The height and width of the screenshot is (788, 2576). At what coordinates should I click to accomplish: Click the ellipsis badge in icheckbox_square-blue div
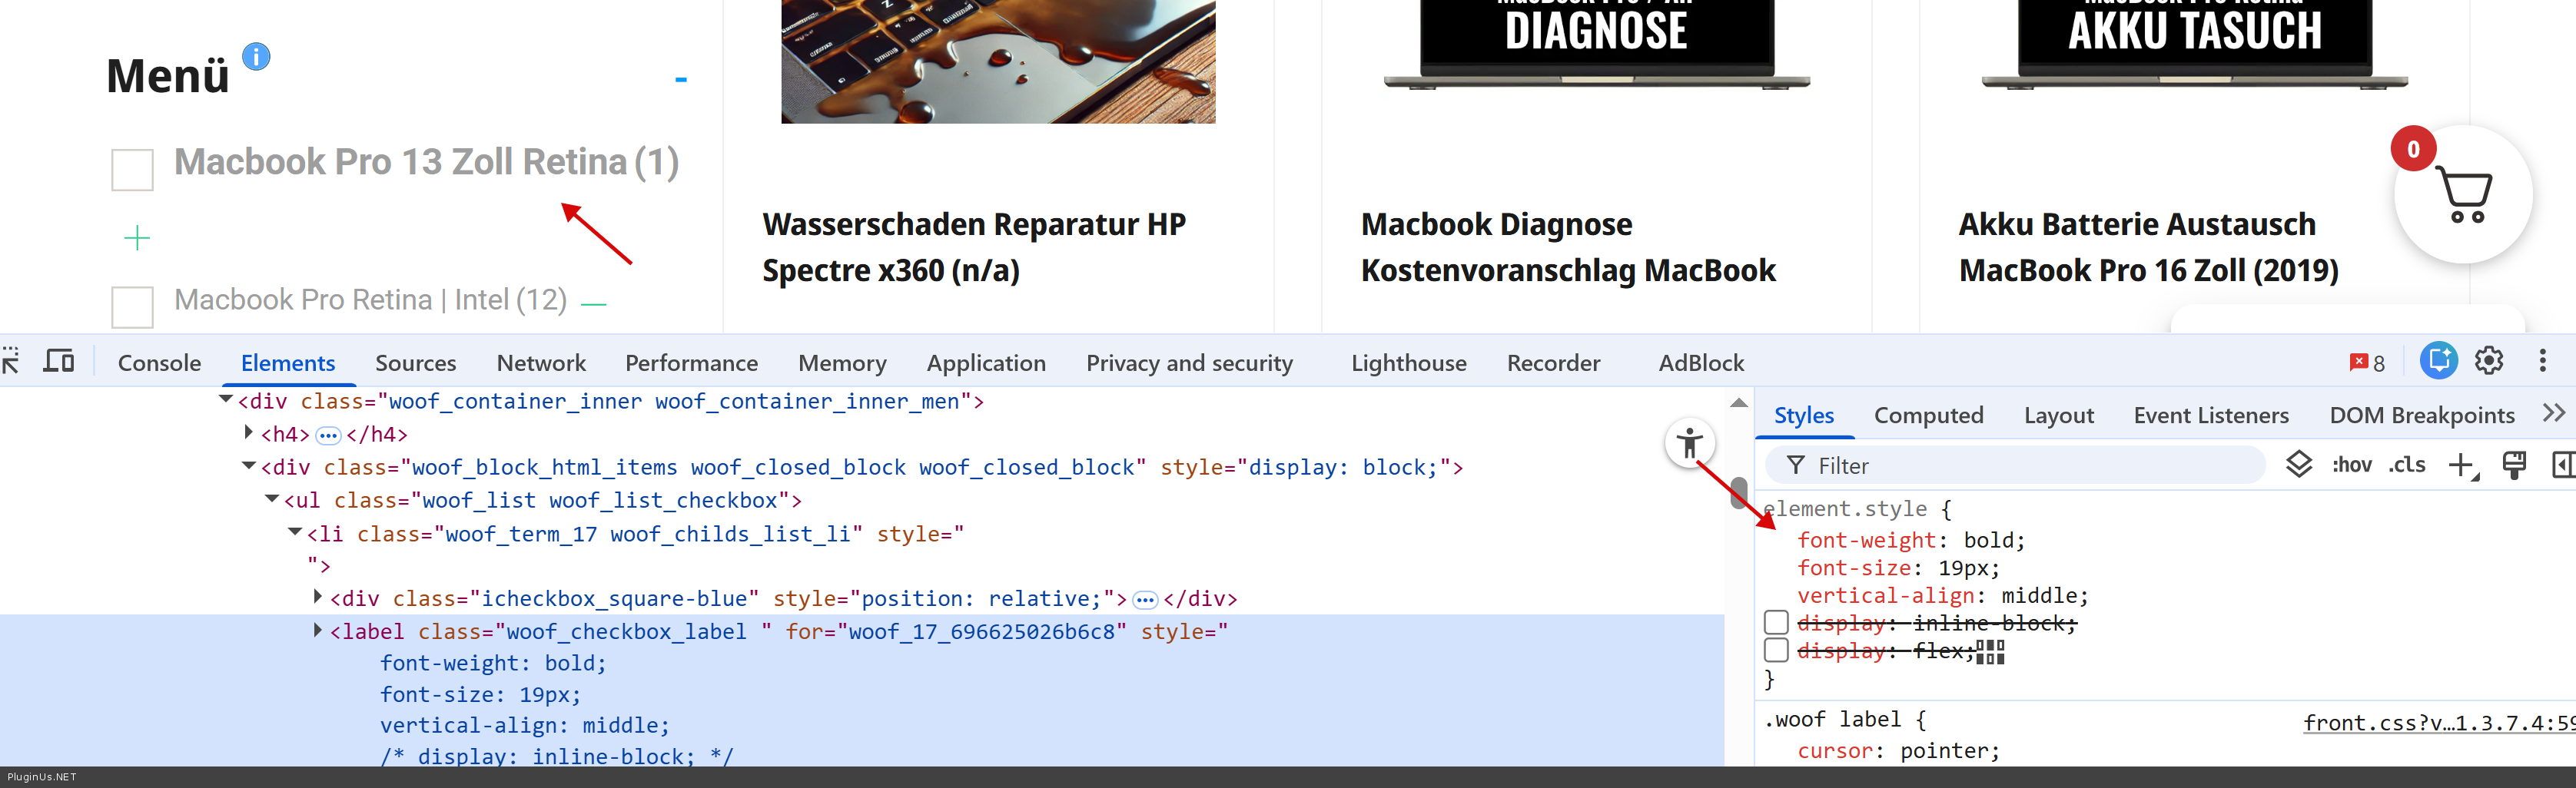pyautogui.click(x=1145, y=600)
